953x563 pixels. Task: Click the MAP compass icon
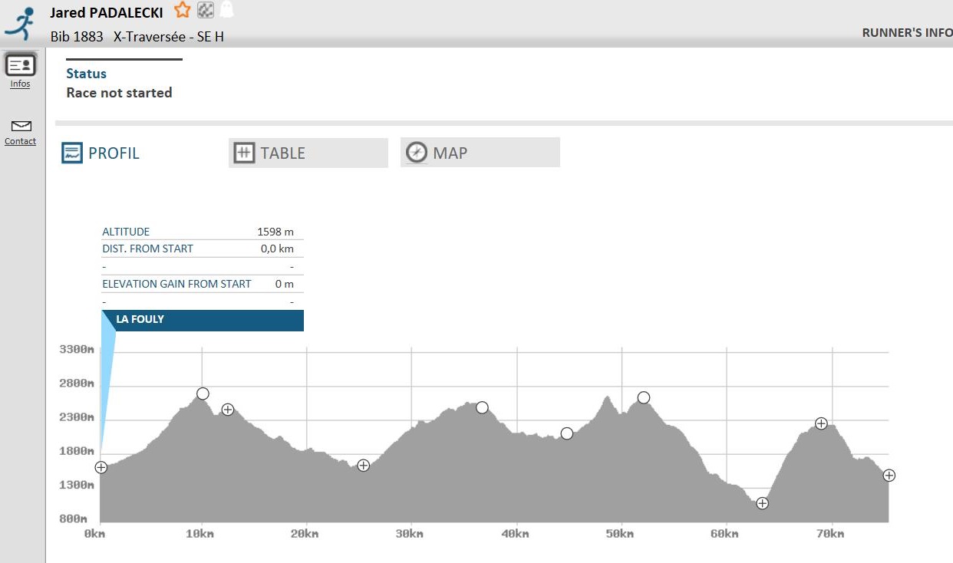(x=417, y=152)
